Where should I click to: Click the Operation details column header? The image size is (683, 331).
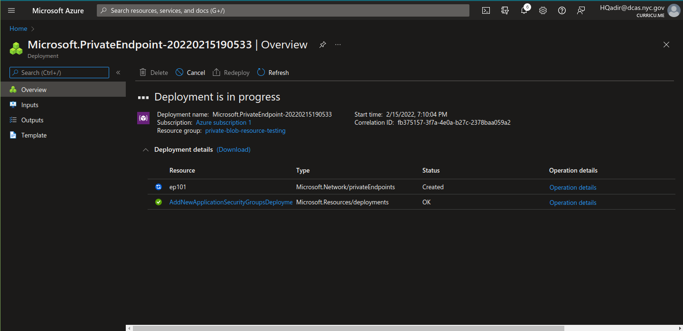pos(573,170)
